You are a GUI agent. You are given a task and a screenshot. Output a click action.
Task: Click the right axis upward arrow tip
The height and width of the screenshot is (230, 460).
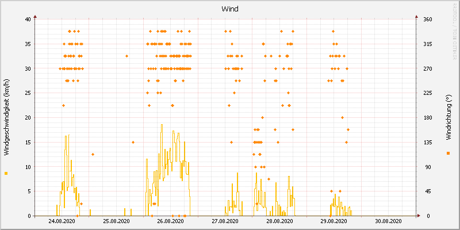[x=416, y=17]
